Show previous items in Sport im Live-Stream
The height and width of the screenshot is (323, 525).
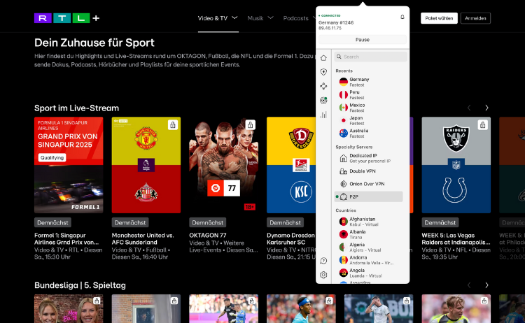coord(469,108)
